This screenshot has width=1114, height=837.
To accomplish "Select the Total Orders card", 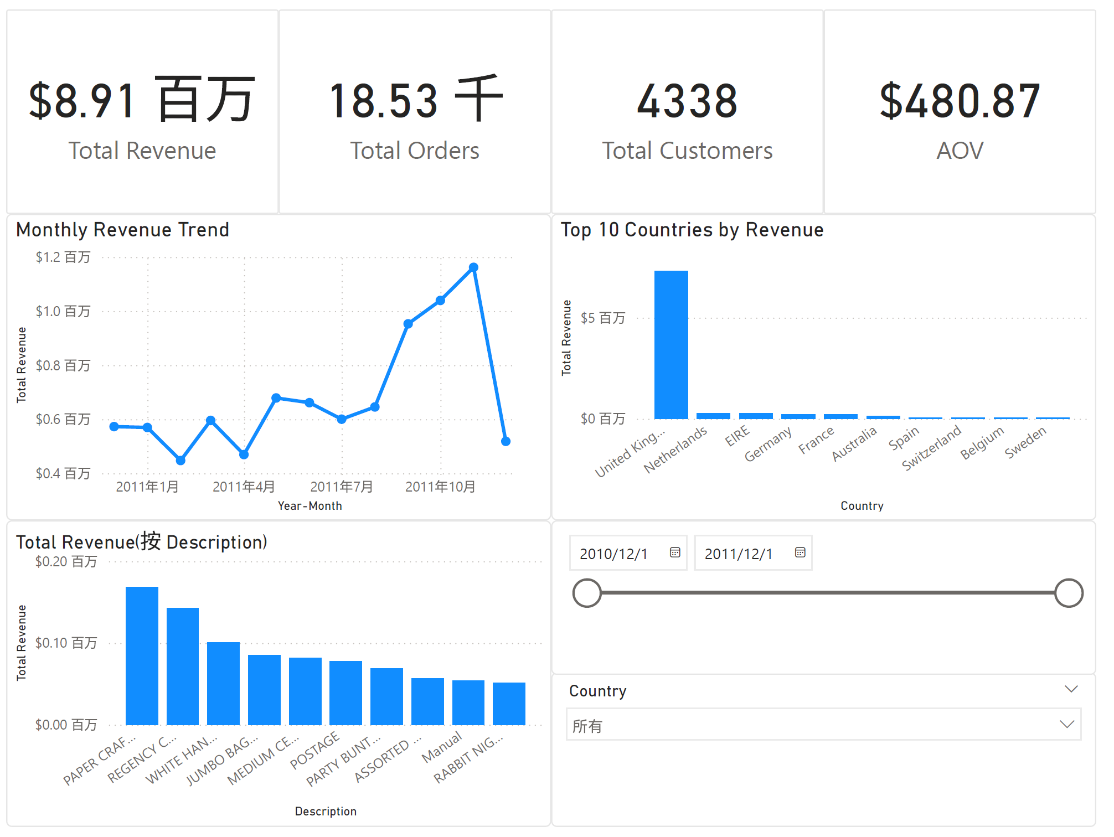I will pyautogui.click(x=415, y=112).
